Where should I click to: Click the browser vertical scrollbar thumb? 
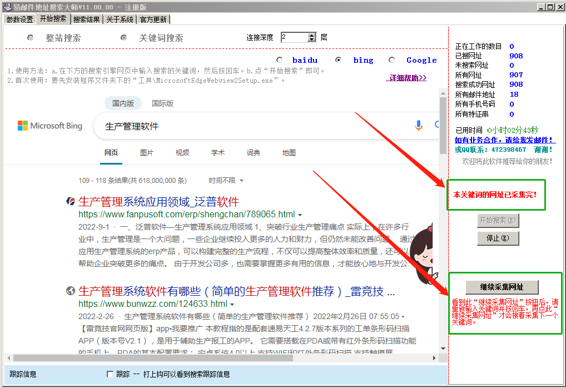pos(443,126)
